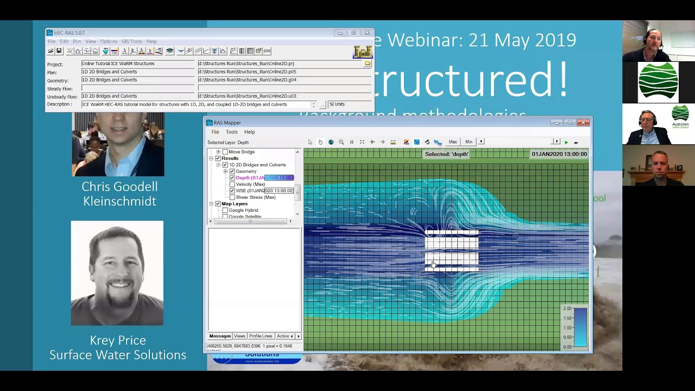This screenshot has width=695, height=391.
Task: View cross sections icon in HEC-RAS
Action: pos(181,51)
